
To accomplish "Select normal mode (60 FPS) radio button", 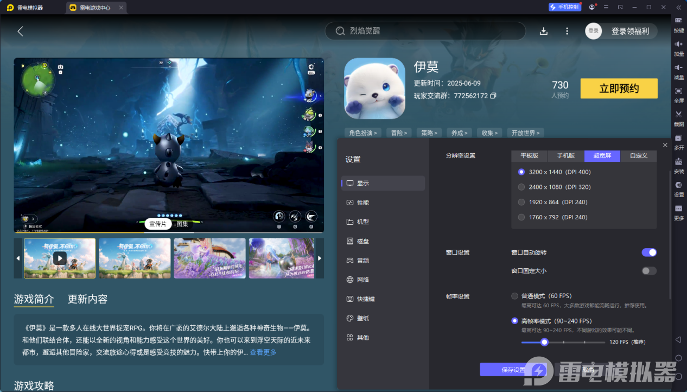I will tap(514, 296).
